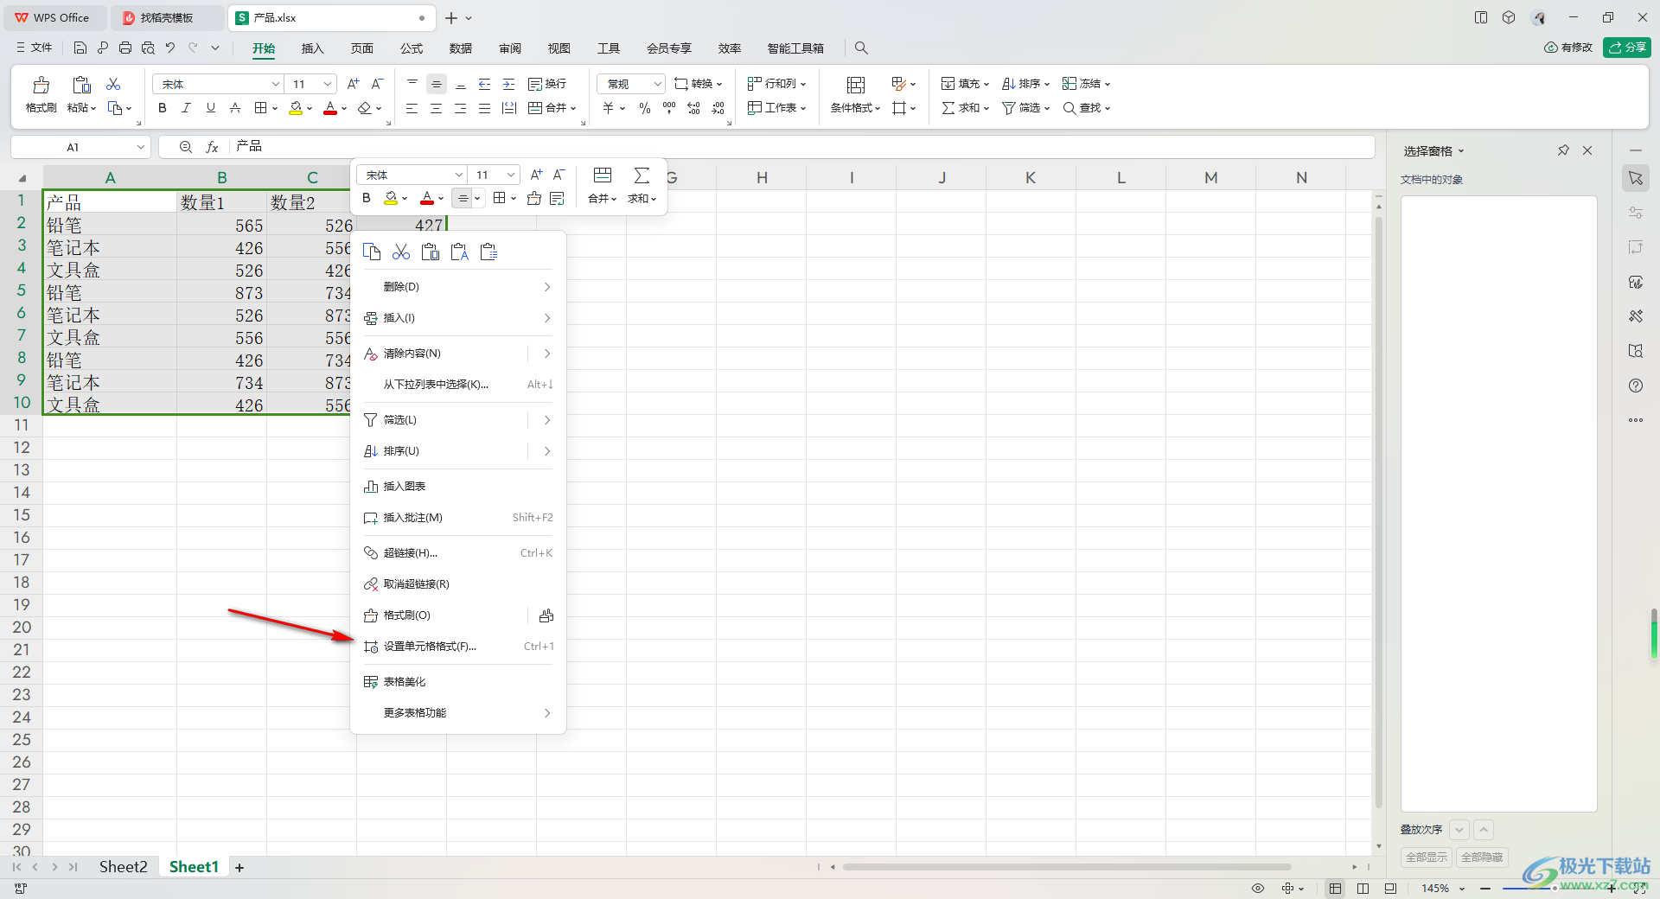
Task: Click the zoom magnifier in formula bar
Action: click(186, 147)
